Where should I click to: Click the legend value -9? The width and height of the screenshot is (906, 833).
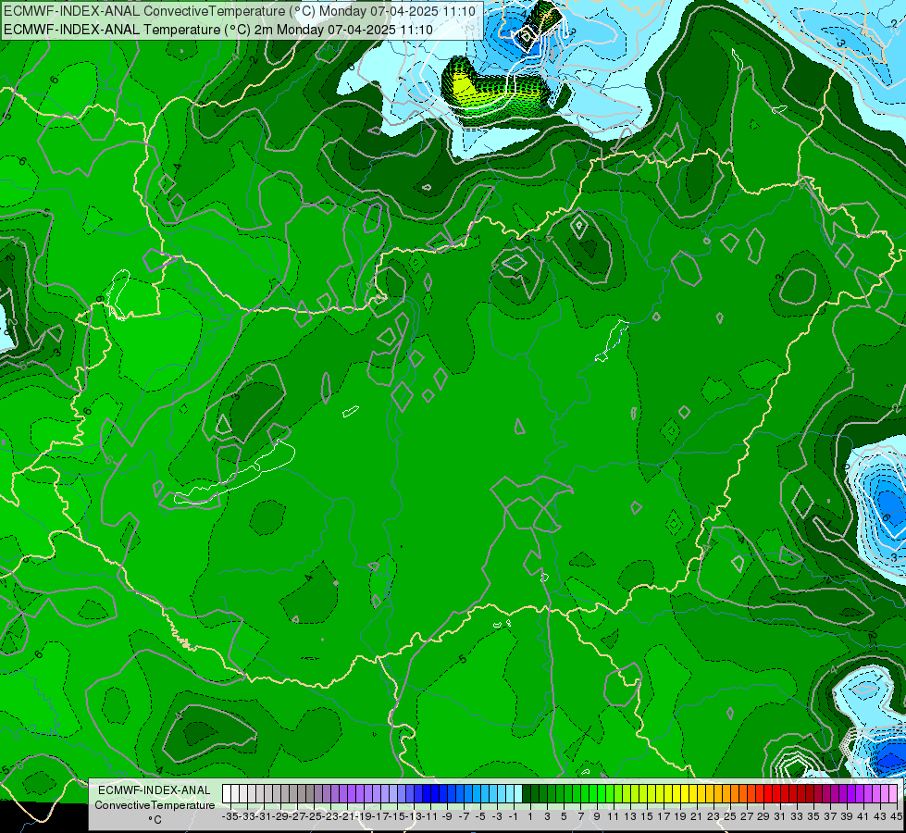pos(447,816)
